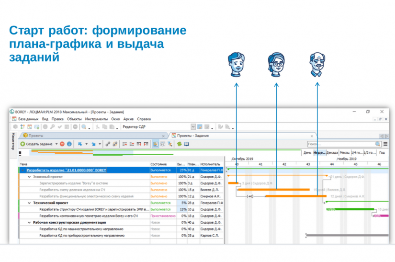Switch timescale to Месяц
This screenshot has width=395, height=262.
click(344, 153)
